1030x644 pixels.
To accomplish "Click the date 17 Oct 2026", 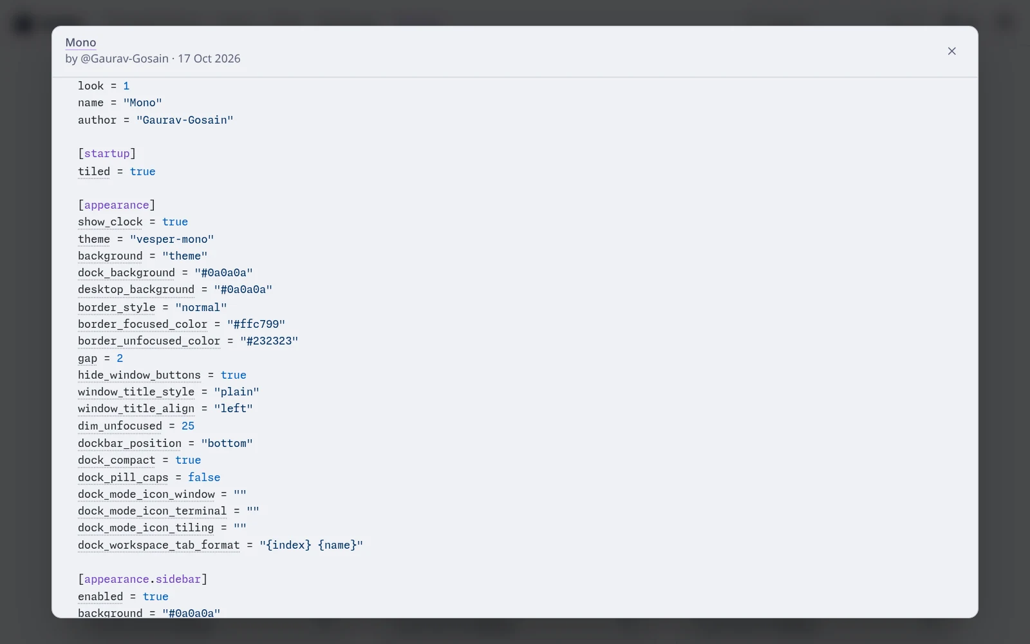I will 209,59.
